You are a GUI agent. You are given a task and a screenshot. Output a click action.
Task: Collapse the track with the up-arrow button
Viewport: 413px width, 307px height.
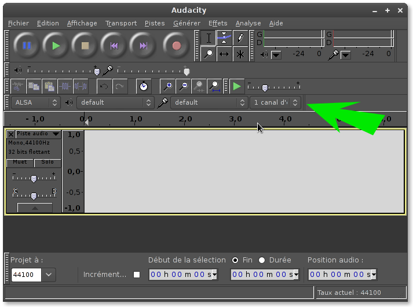[35, 208]
